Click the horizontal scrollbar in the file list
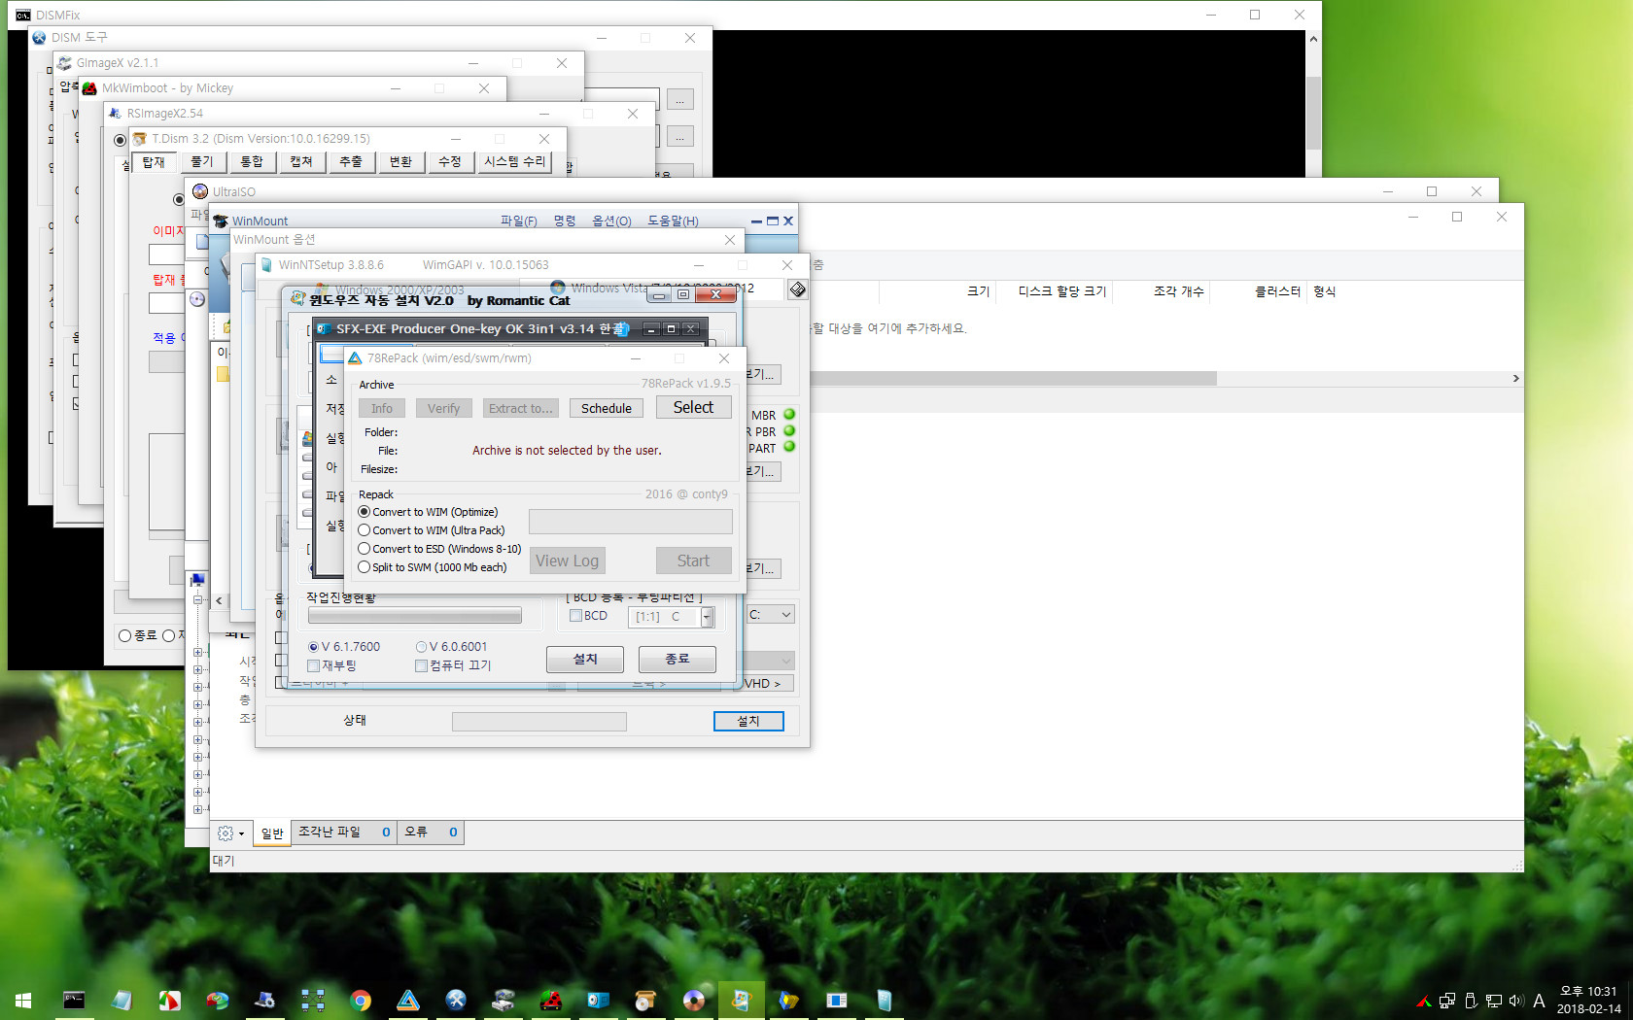 click(x=1011, y=379)
